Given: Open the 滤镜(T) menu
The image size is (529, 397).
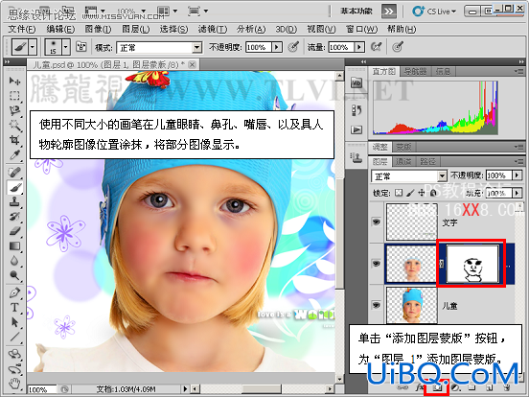Looking at the screenshot, I should coord(213,30).
